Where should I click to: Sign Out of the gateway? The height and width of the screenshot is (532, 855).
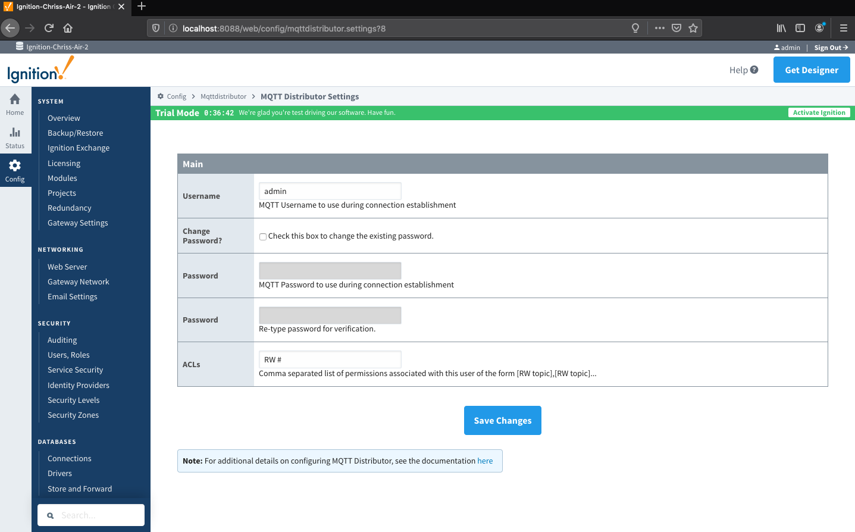pos(831,48)
